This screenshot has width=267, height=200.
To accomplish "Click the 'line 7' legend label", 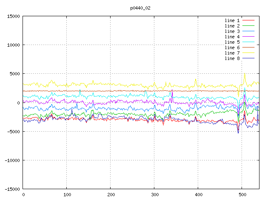I will click(x=232, y=53).
